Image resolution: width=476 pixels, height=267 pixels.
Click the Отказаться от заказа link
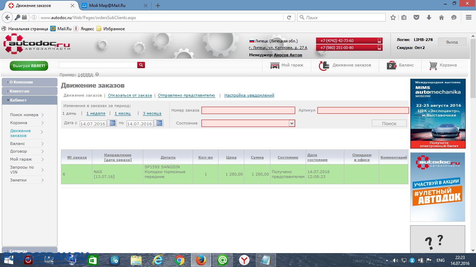pyautogui.click(x=130, y=95)
